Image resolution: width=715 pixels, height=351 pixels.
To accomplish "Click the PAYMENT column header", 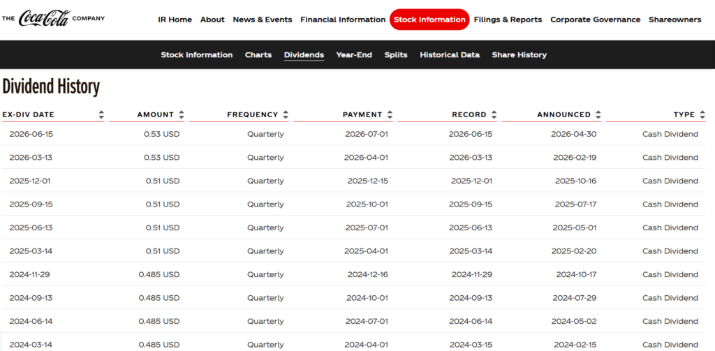I will pos(362,115).
